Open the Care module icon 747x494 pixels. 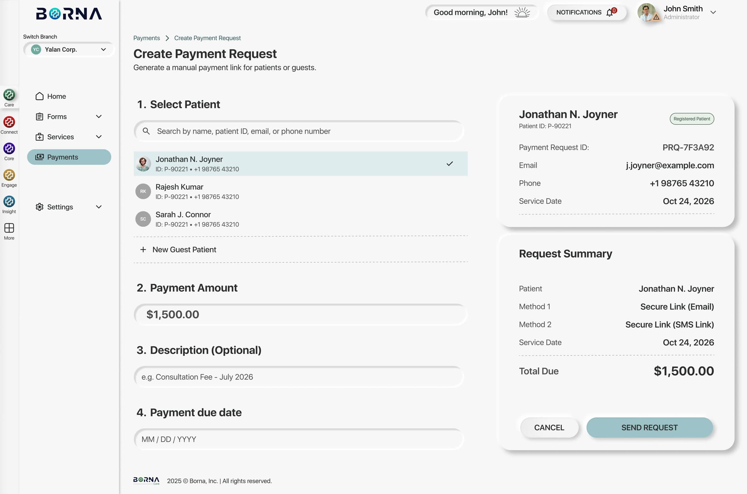(9, 95)
